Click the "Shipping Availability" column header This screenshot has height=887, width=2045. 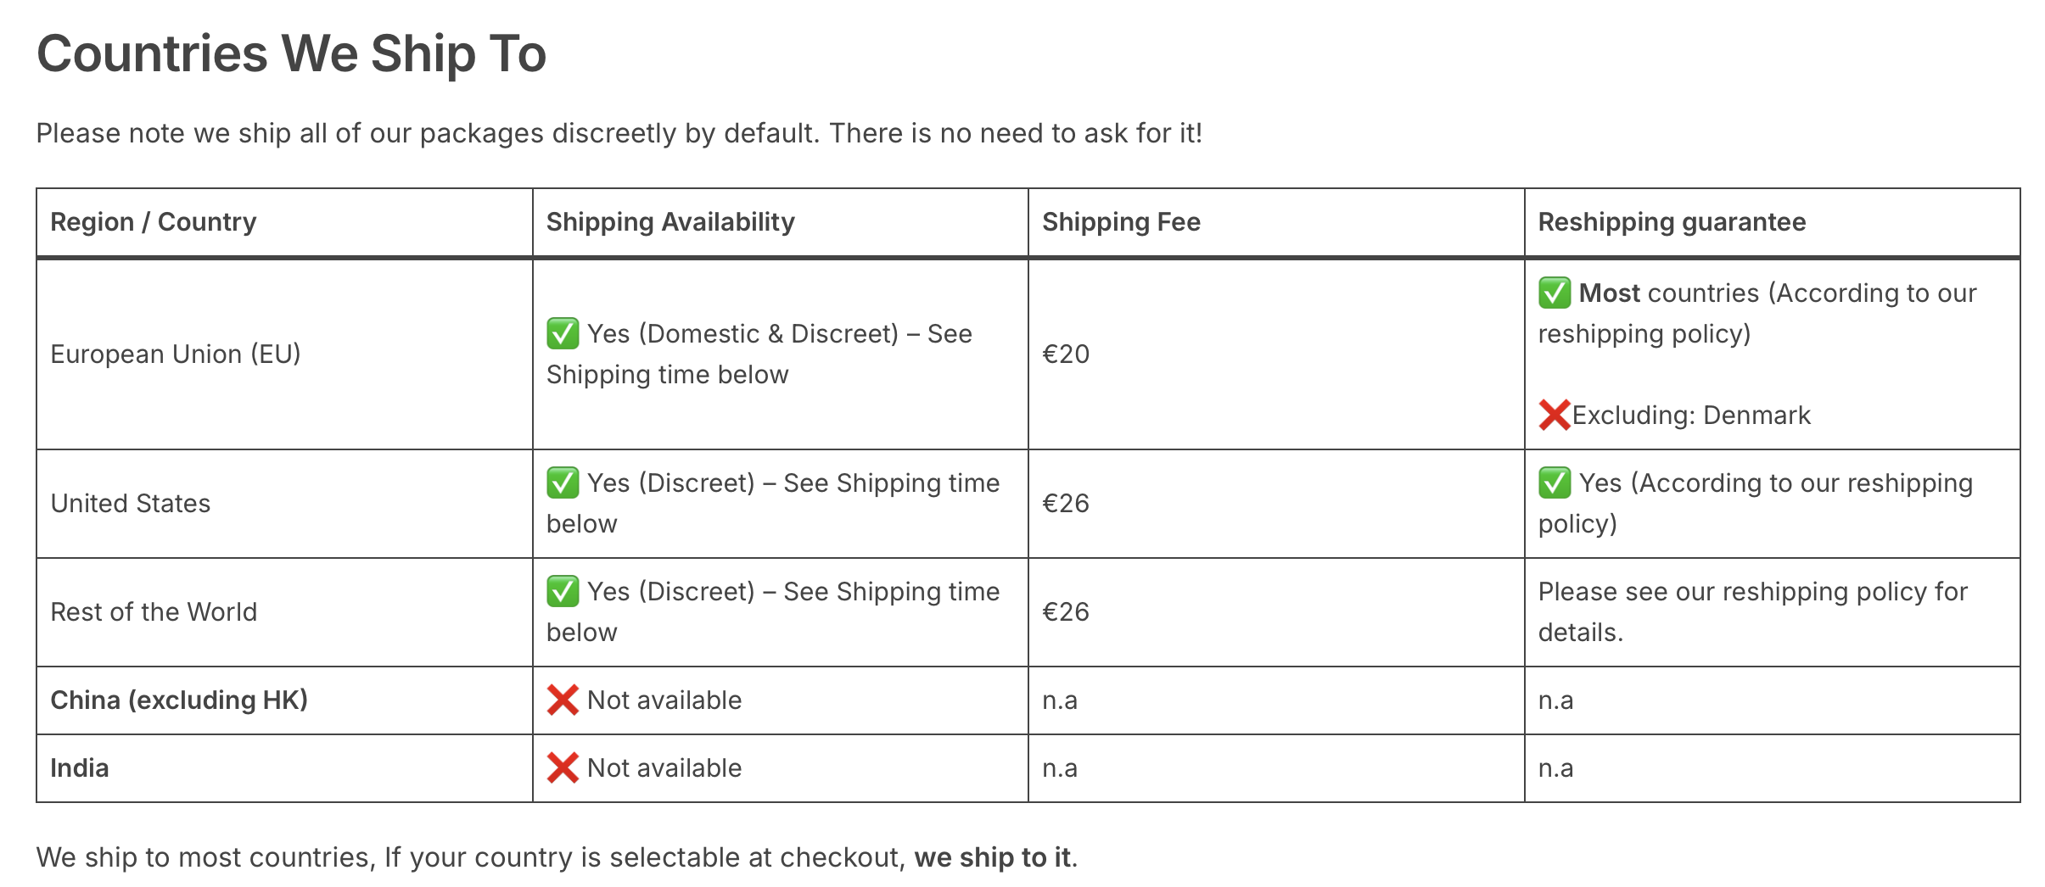point(670,222)
